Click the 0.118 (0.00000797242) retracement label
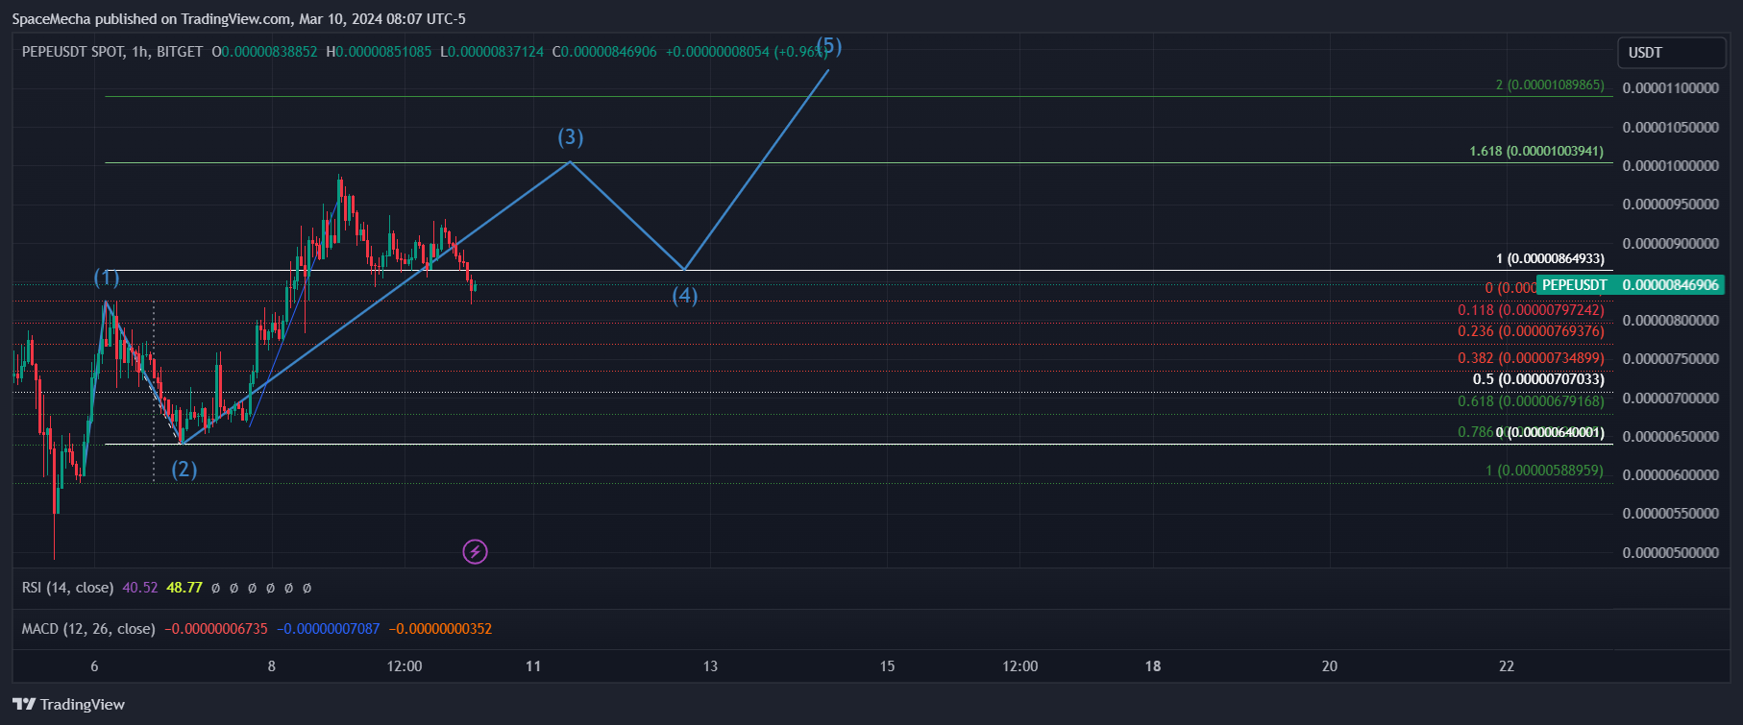The width and height of the screenshot is (1743, 725). tap(1531, 310)
